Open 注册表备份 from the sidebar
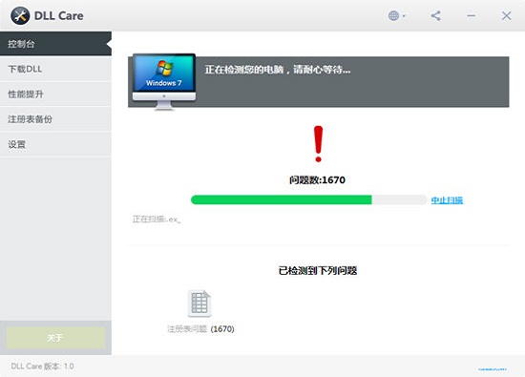Viewport: 525px width, 377px height. click(x=55, y=119)
